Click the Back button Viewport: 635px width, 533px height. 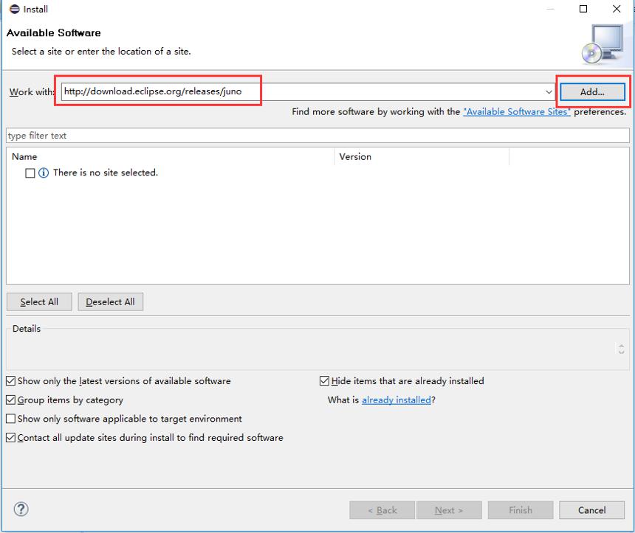[x=382, y=510]
